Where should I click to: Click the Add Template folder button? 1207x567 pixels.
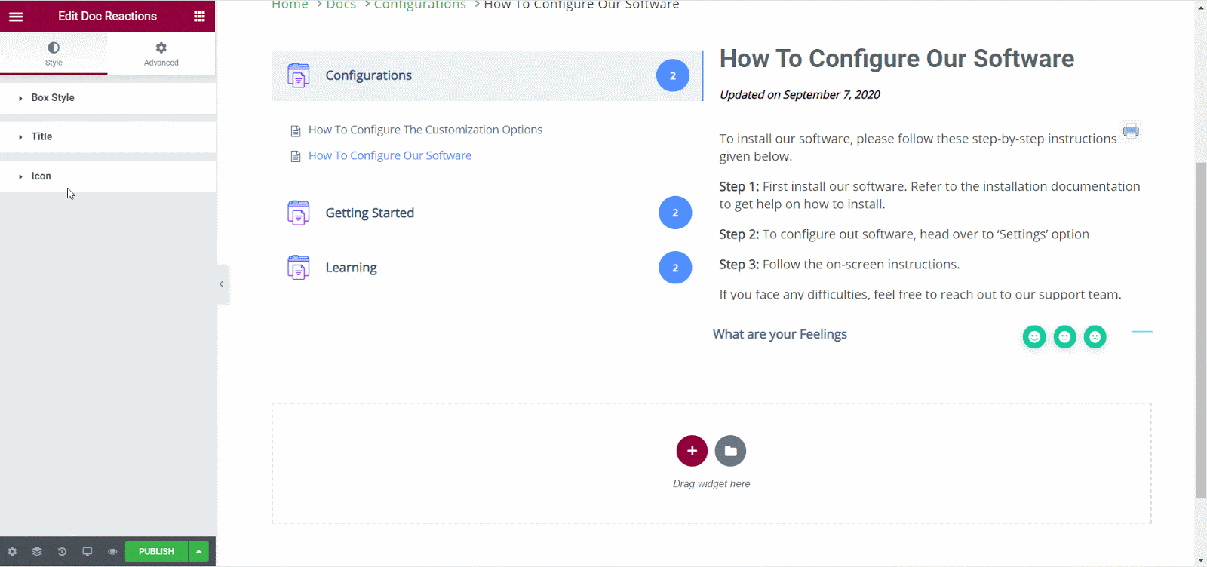730,451
